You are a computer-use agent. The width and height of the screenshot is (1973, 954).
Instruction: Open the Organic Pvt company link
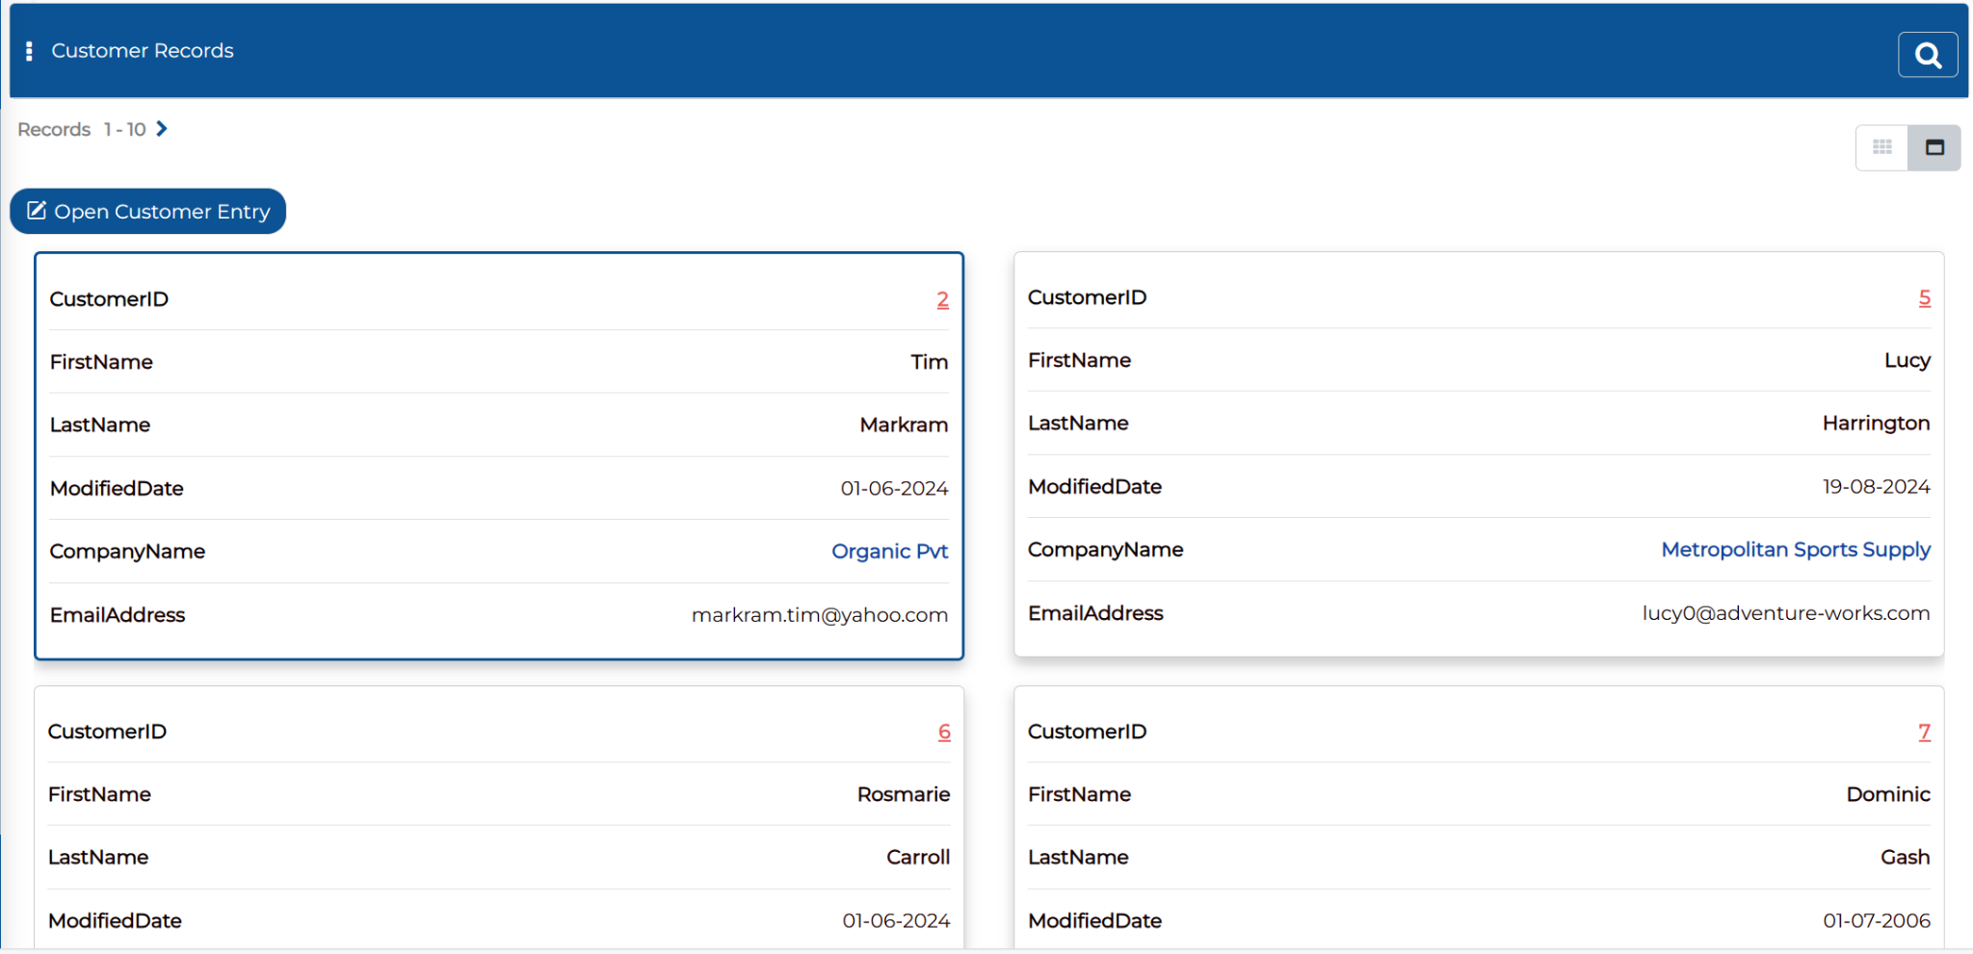[x=889, y=552]
